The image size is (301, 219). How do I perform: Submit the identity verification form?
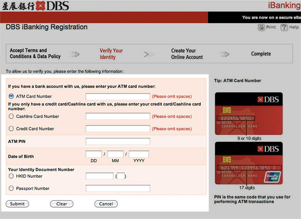(x=17, y=204)
